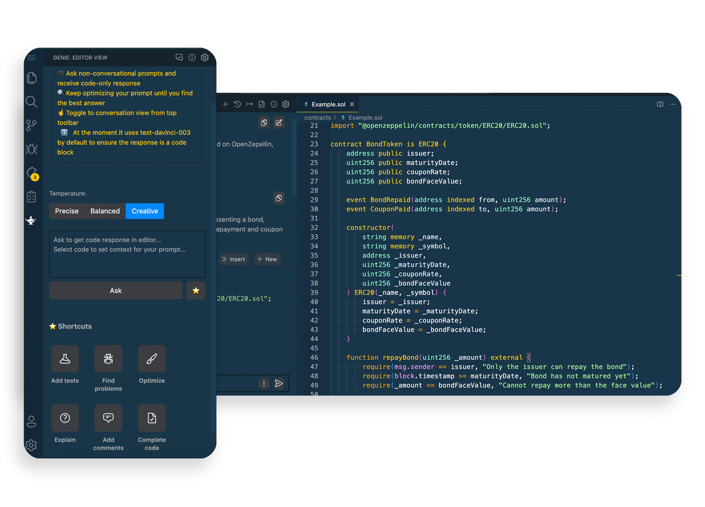Click the star icon next to Ask
The height and width of the screenshot is (507, 705).
coord(196,290)
